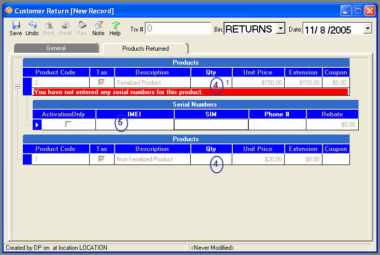Click the Customer Return title bar app icon
380x255 pixels.
point(8,11)
